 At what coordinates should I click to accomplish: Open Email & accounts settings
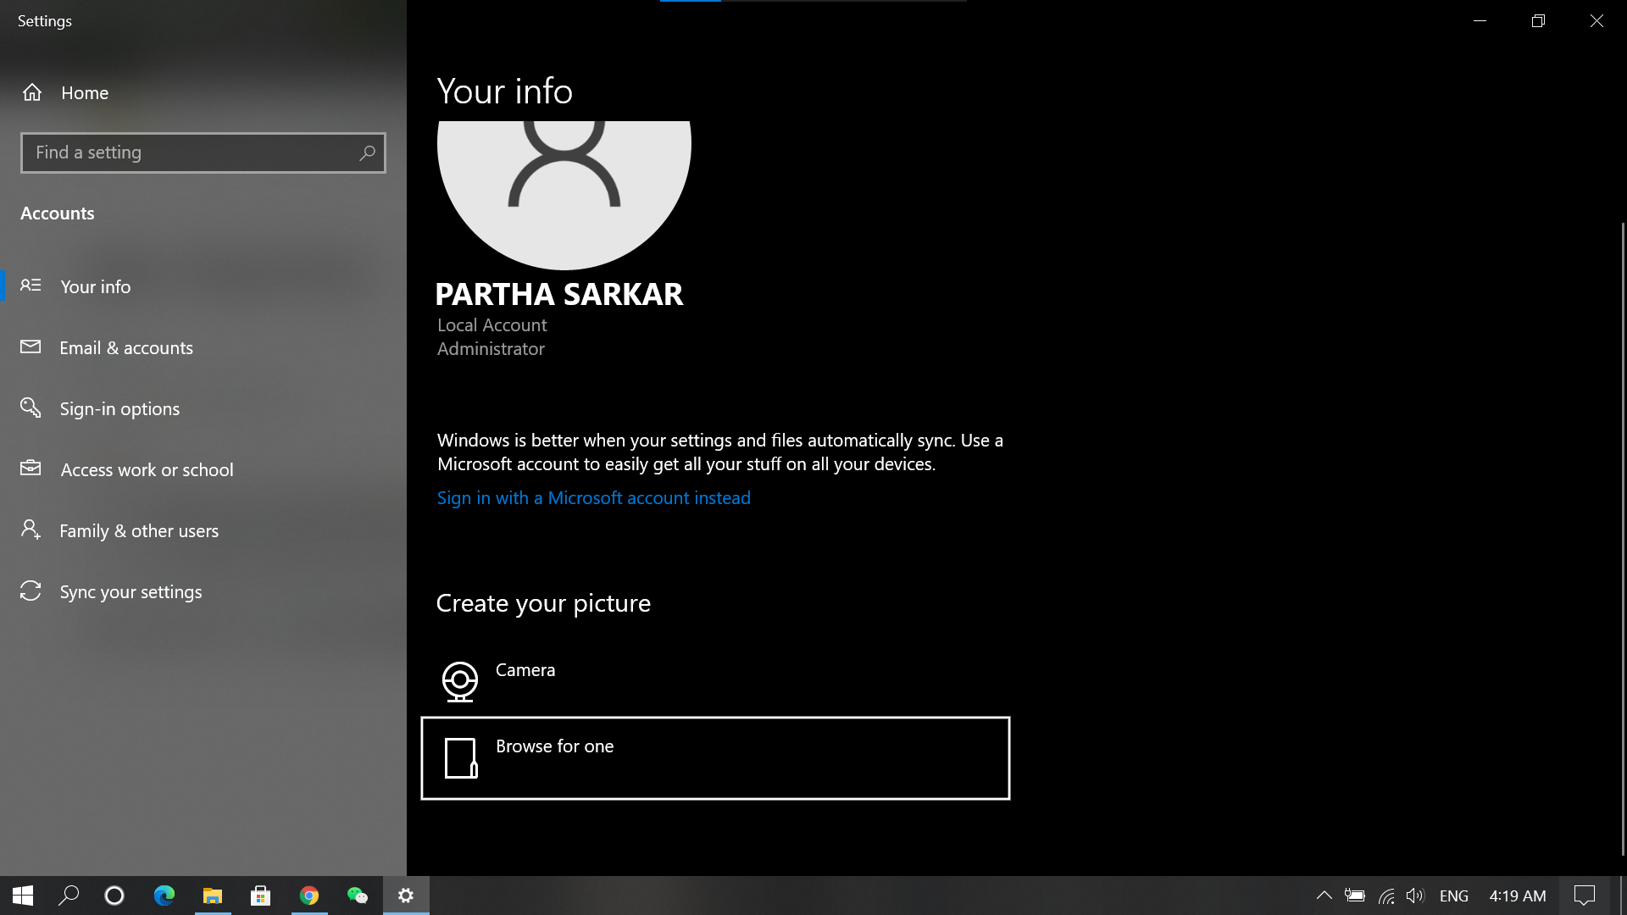(x=125, y=347)
